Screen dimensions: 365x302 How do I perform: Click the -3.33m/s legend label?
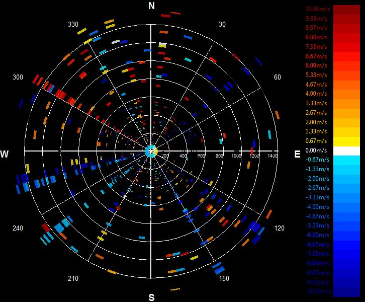pos(318,197)
